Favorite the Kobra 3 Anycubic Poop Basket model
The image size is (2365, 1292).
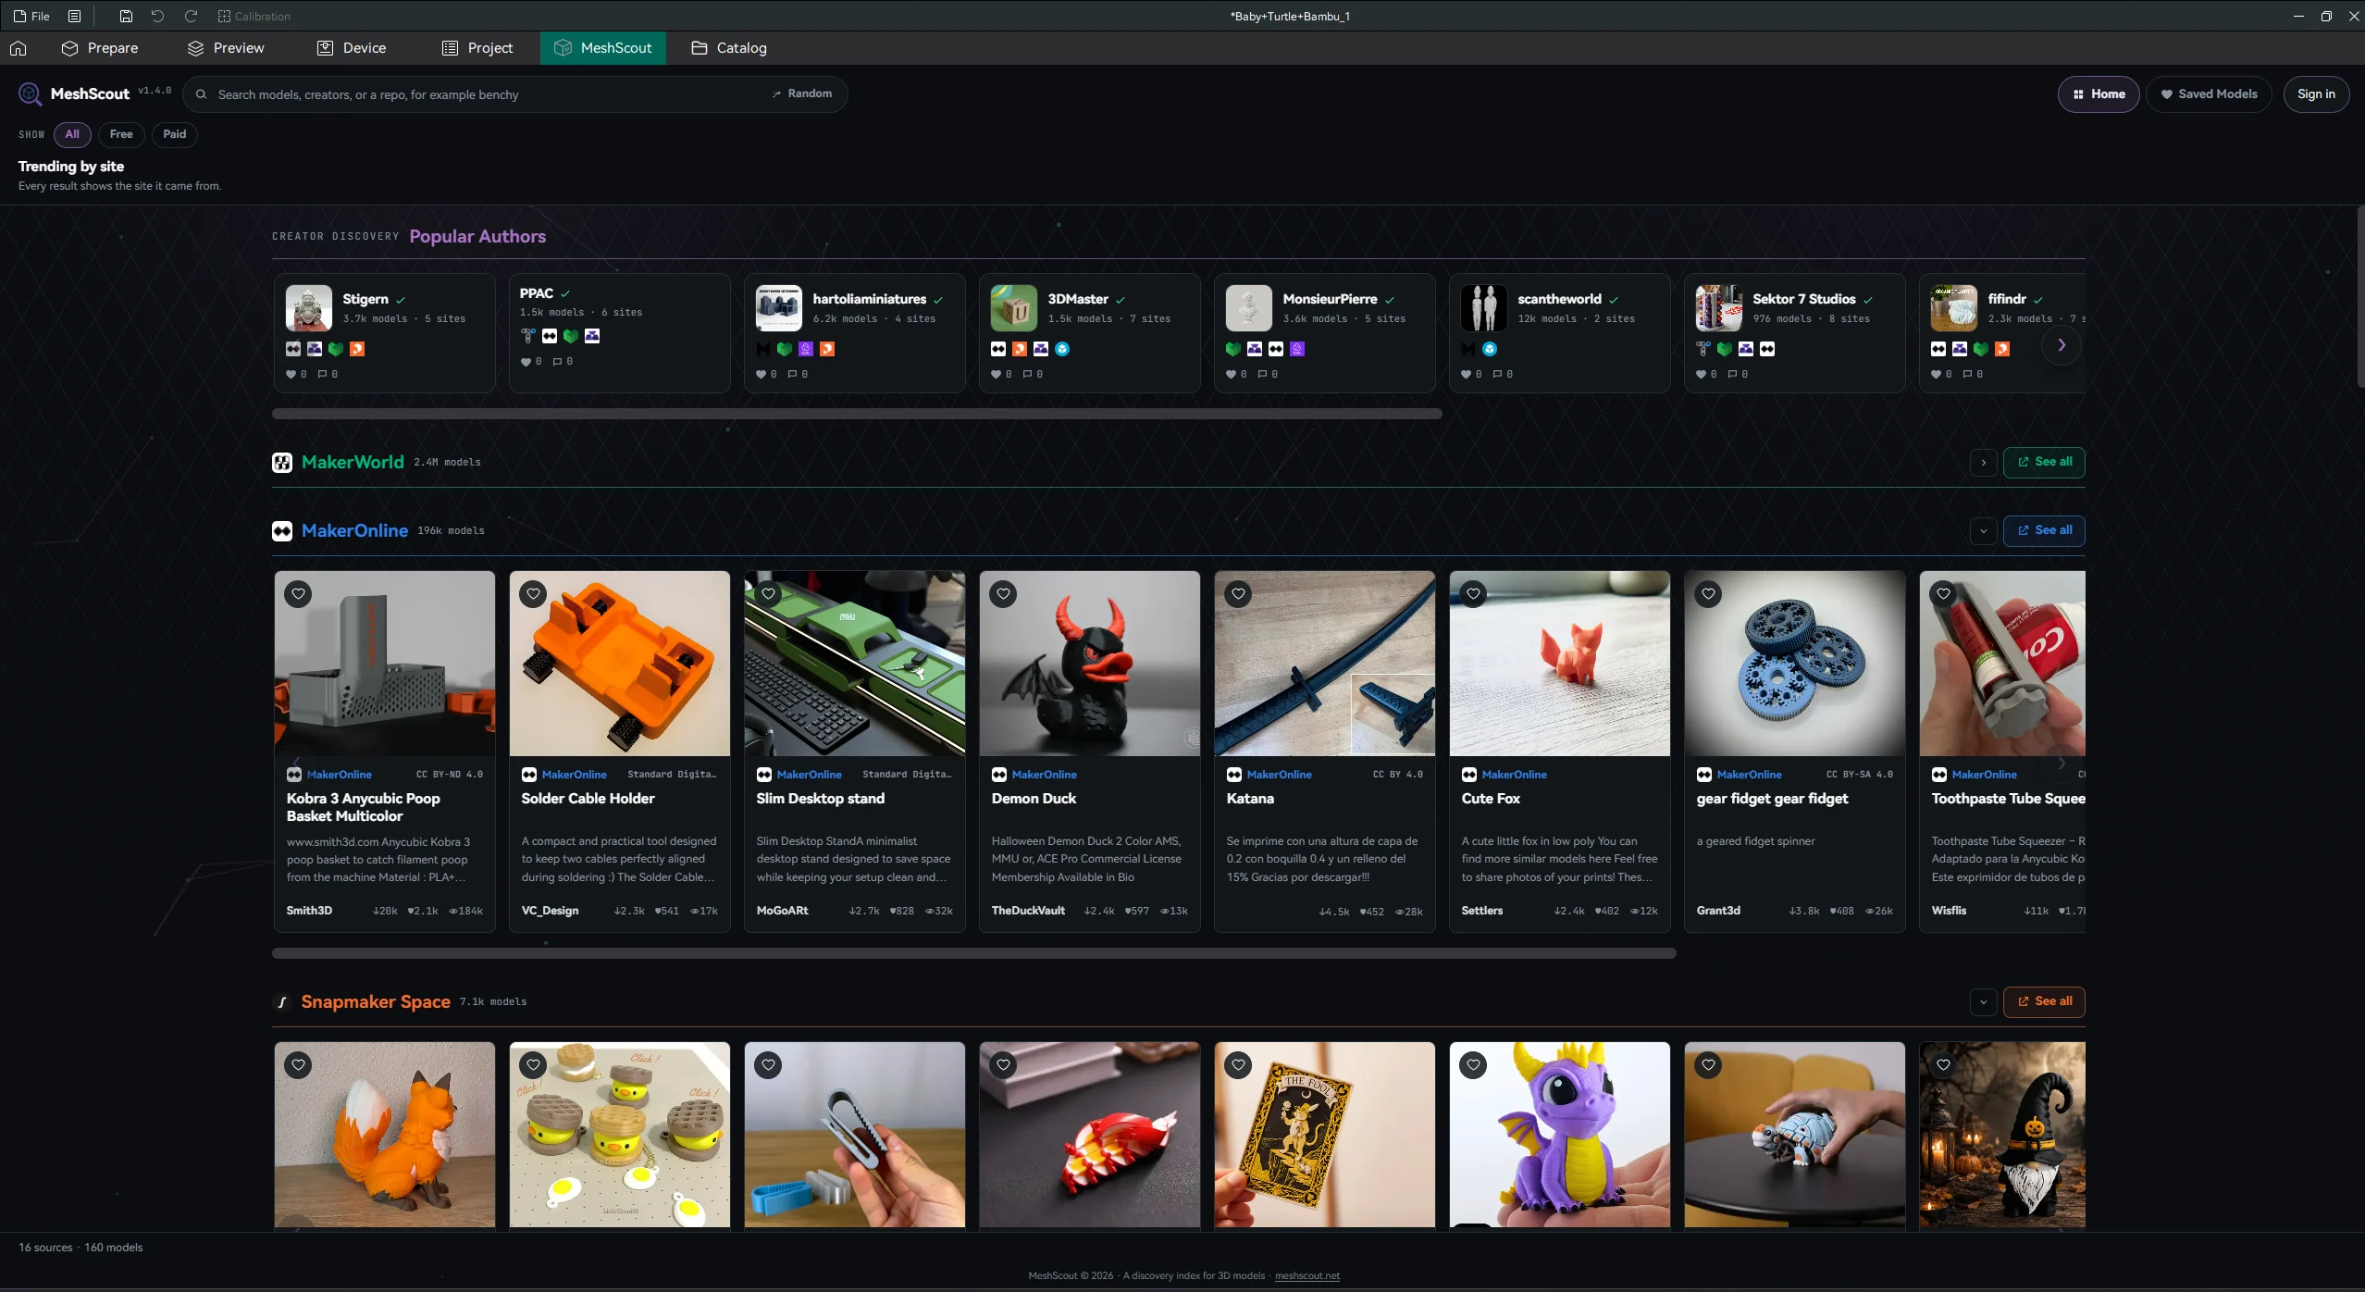tap(298, 594)
